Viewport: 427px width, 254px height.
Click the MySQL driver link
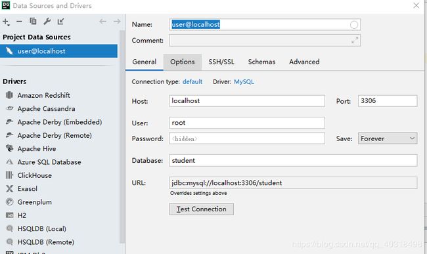click(x=244, y=81)
